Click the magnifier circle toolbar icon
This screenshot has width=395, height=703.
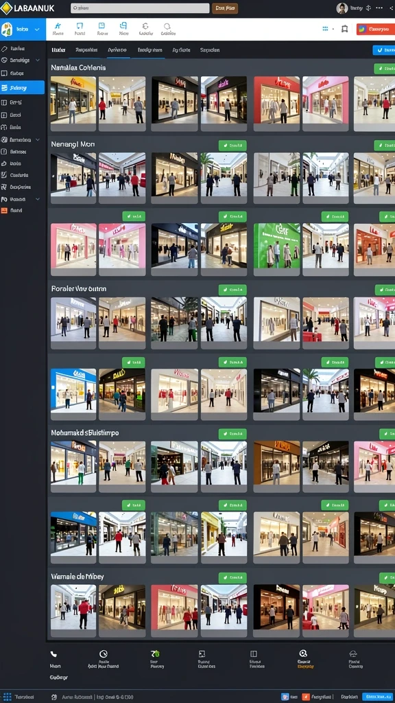(x=167, y=26)
